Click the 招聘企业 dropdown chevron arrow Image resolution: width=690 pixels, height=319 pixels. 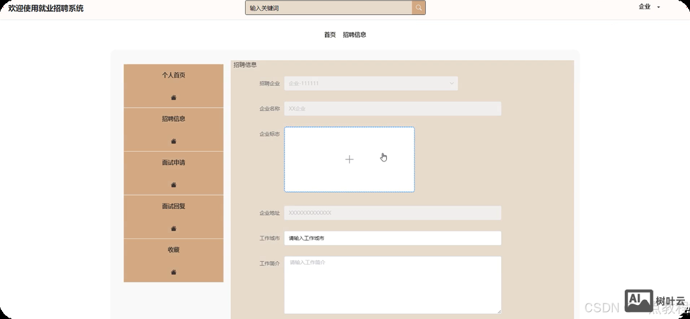coord(451,83)
